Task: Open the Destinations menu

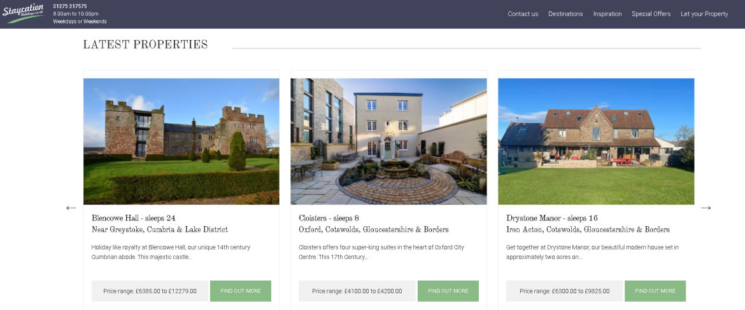Action: click(565, 14)
